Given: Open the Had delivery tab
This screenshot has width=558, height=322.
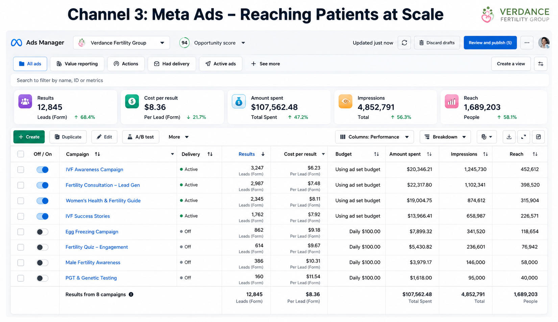Looking at the screenshot, I should (x=172, y=64).
